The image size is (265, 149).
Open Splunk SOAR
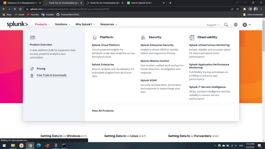[148, 80]
